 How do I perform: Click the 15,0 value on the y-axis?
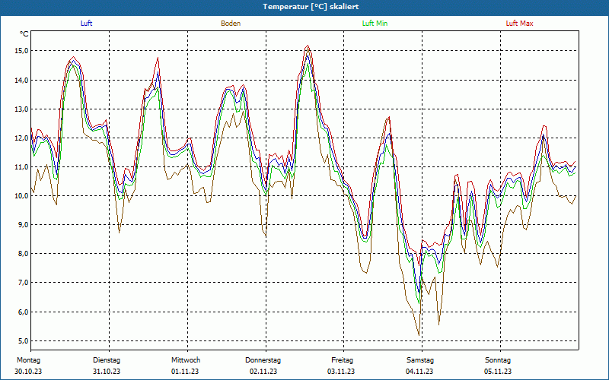point(21,51)
